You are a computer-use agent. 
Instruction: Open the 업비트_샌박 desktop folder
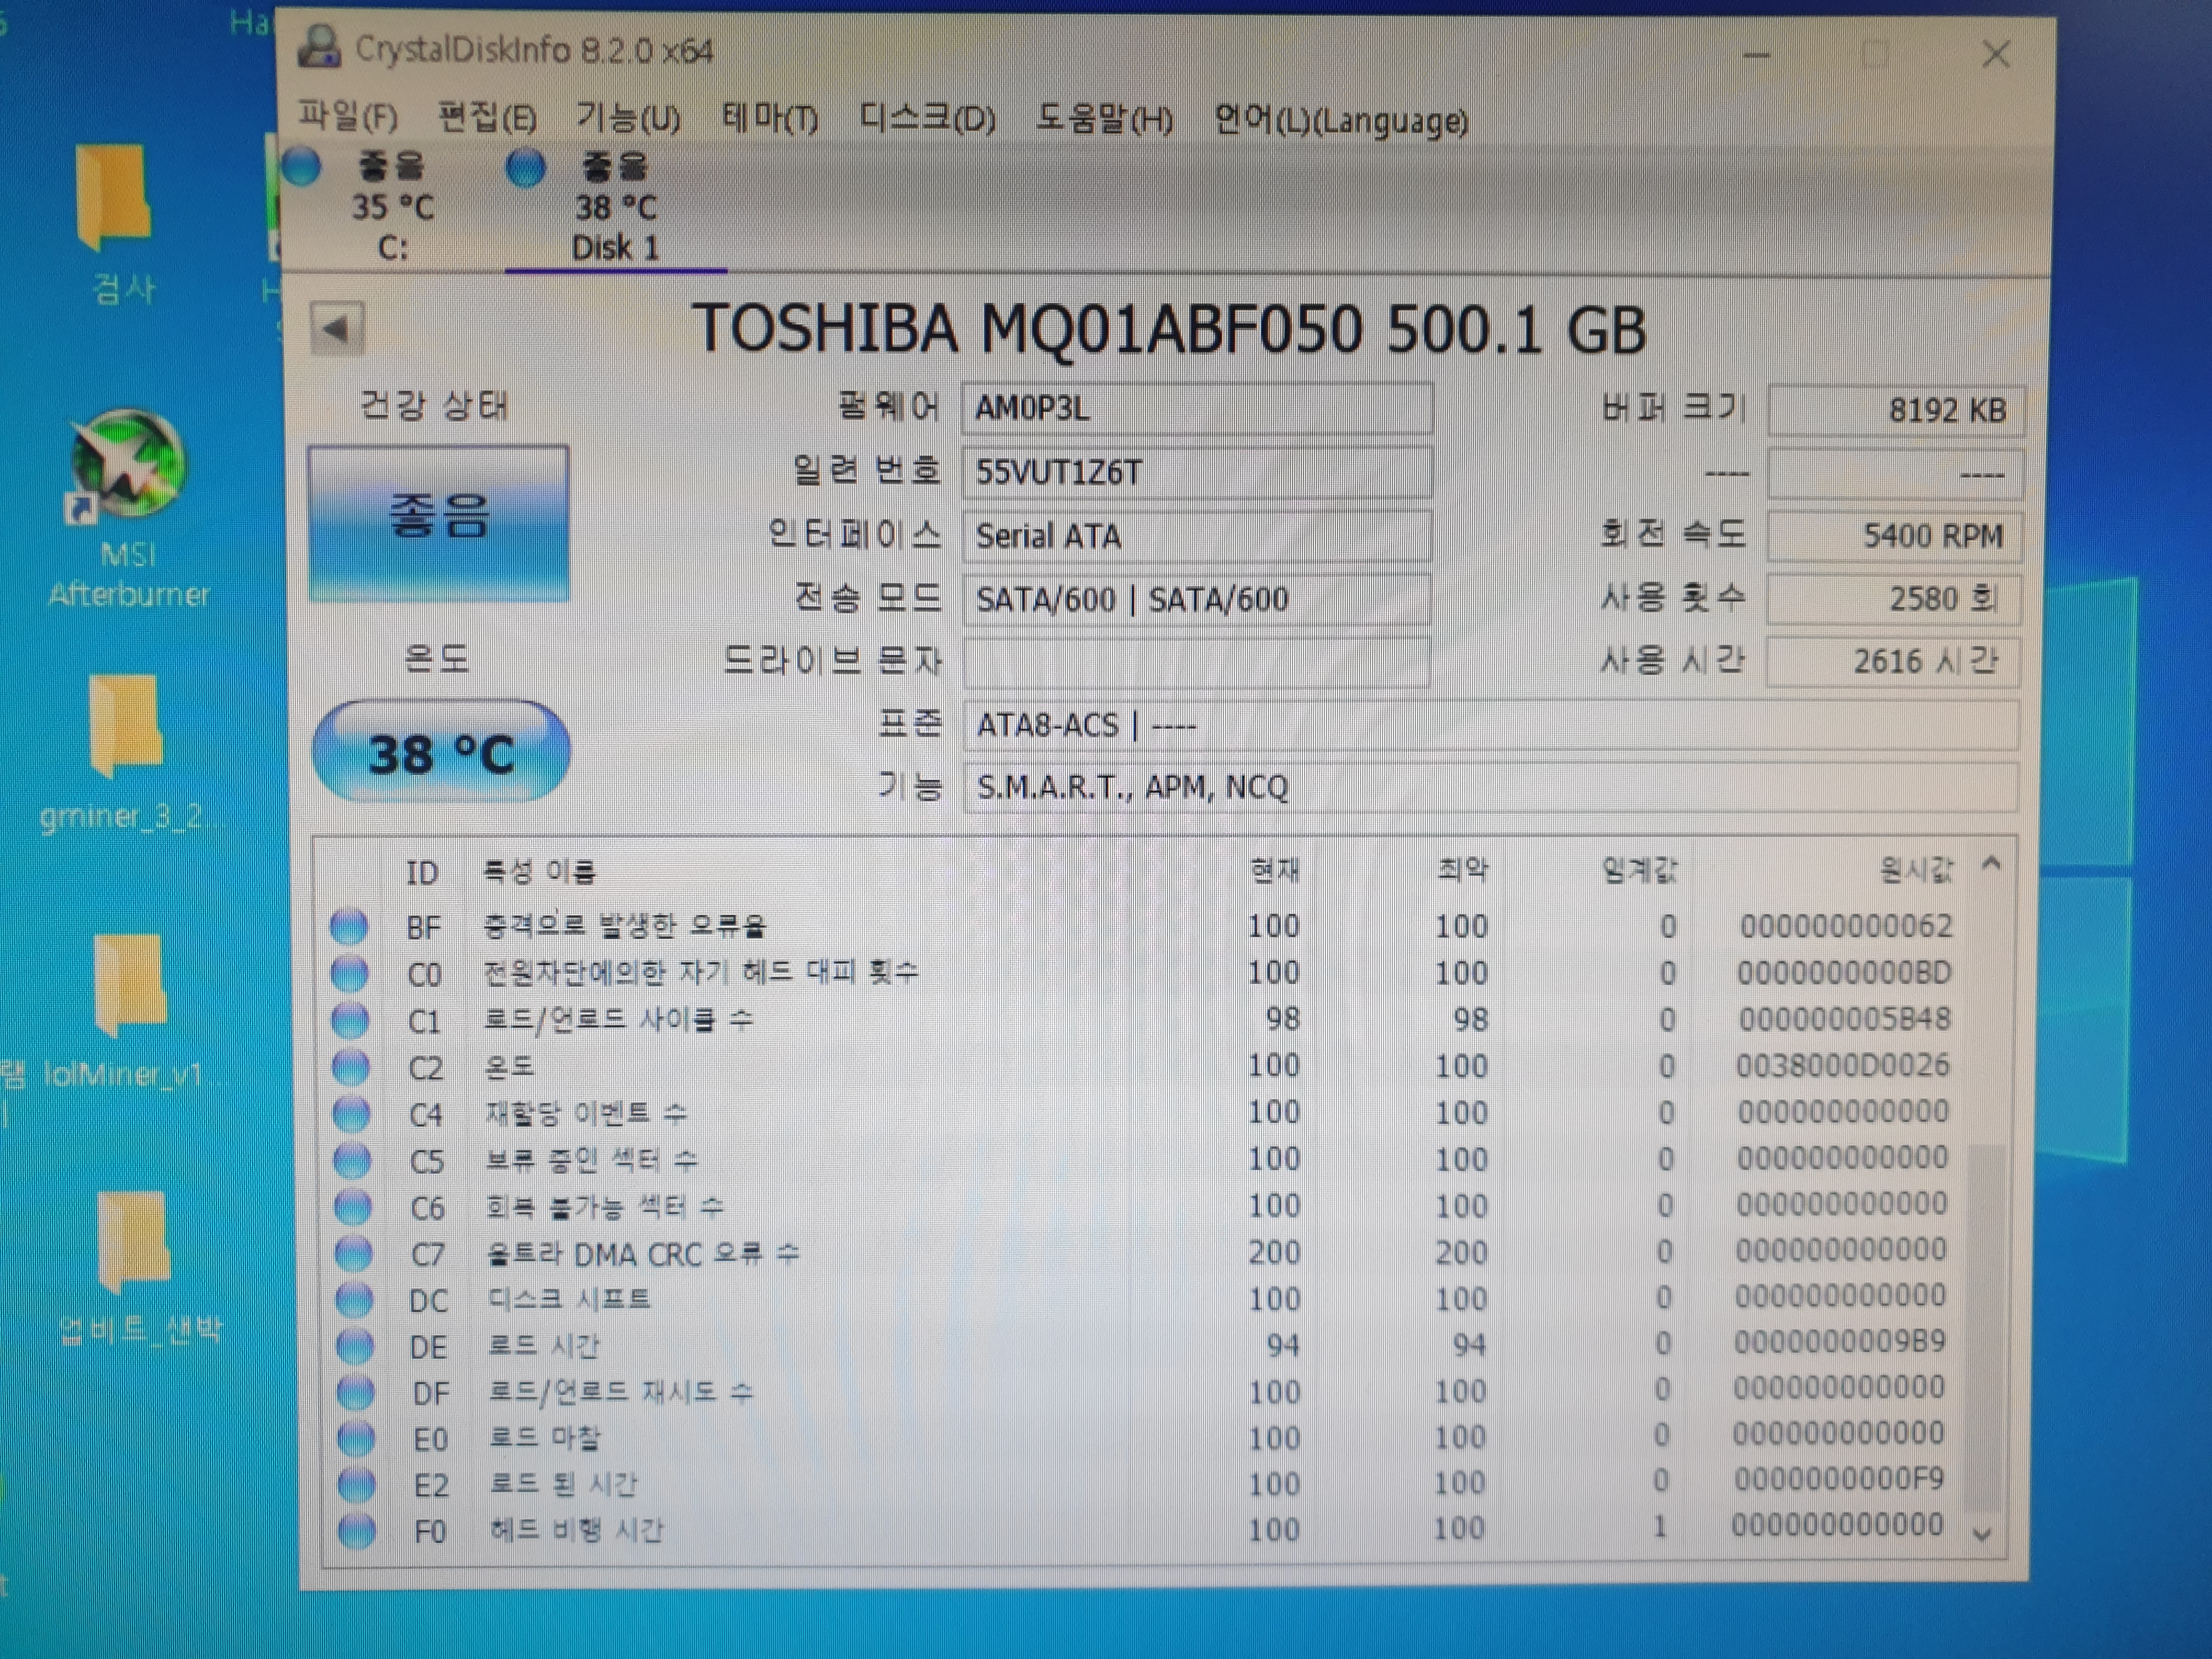tap(138, 1268)
